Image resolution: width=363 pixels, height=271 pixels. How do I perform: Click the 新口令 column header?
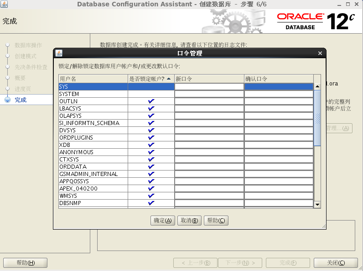[209, 79]
